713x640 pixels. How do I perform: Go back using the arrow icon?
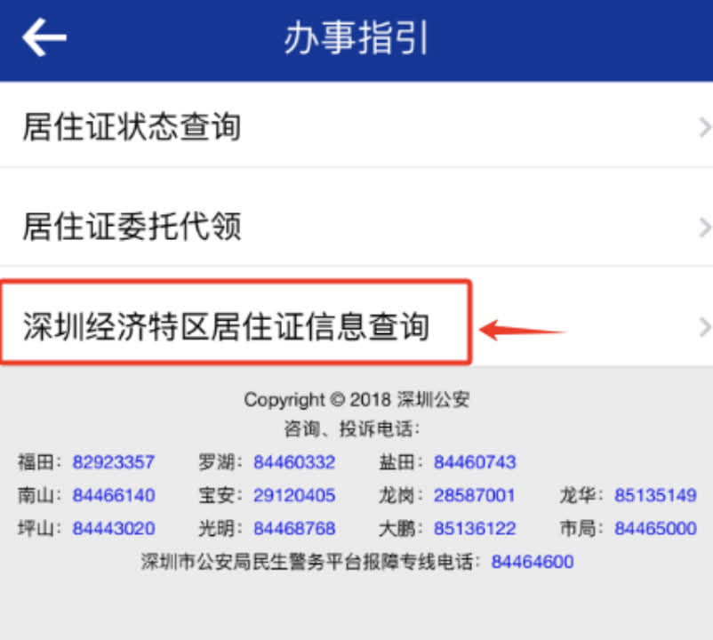[44, 37]
